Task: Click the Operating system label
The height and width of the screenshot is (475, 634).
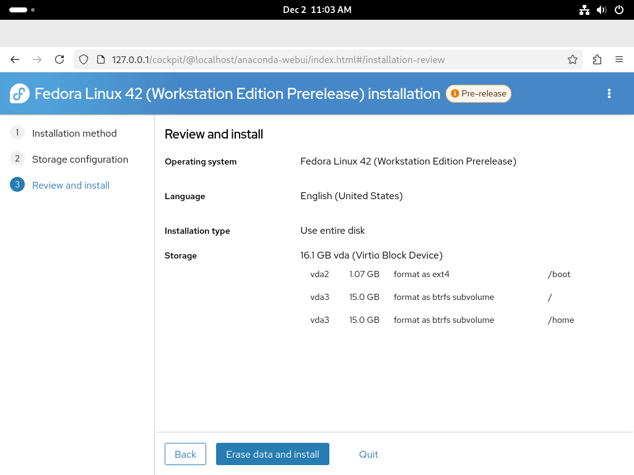Action: click(201, 161)
